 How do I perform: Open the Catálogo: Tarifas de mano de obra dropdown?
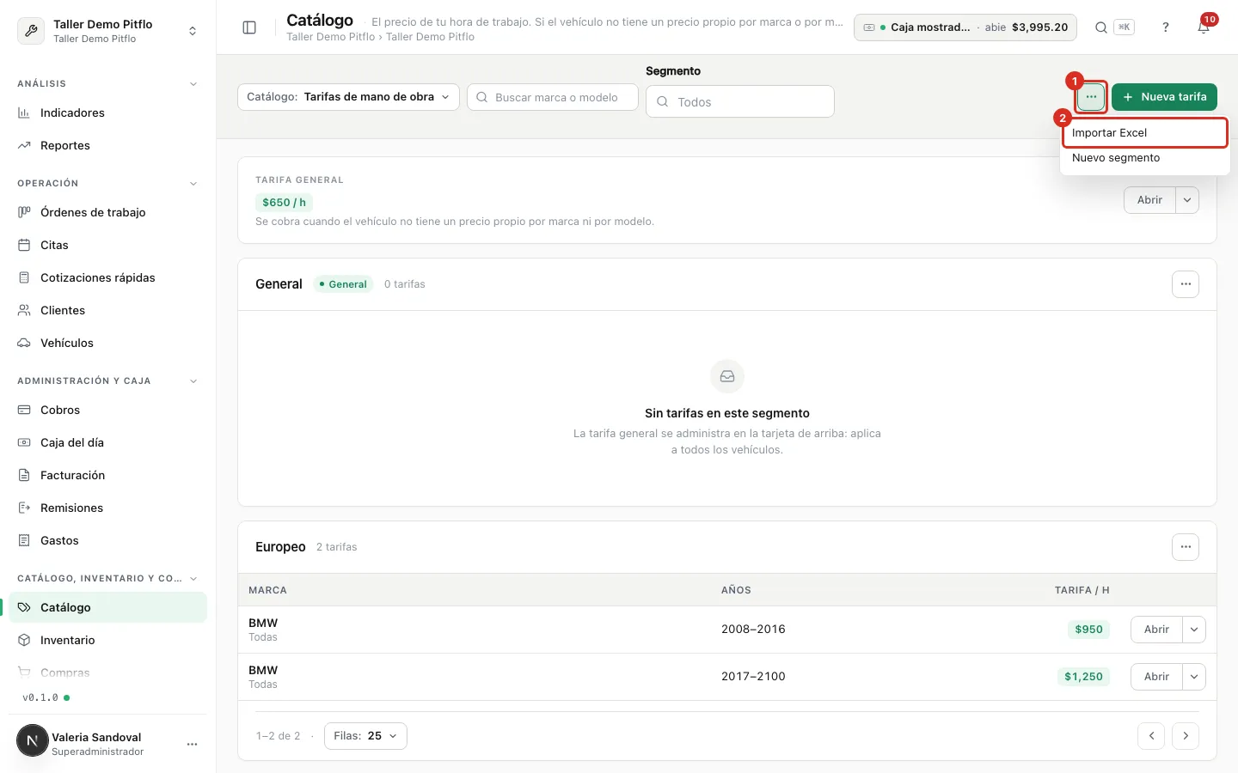(348, 97)
